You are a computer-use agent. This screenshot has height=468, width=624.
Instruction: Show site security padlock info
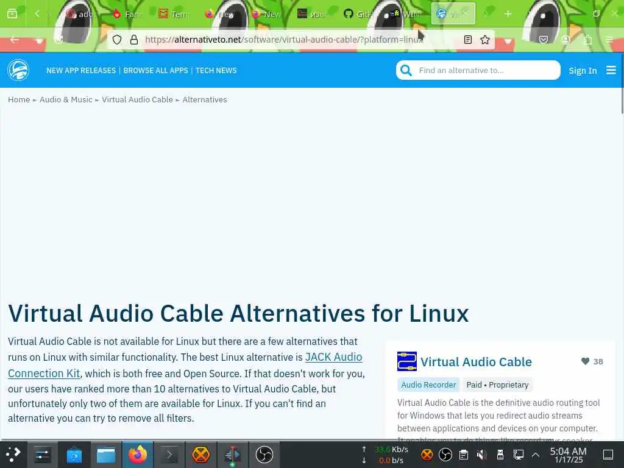[134, 40]
